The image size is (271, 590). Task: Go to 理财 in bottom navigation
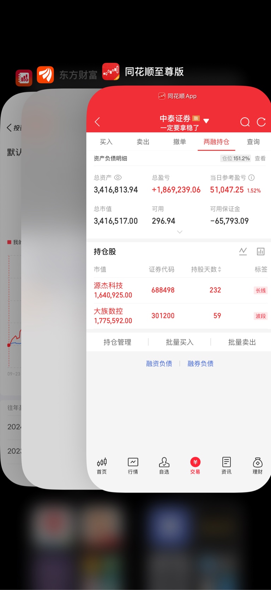coord(258,466)
